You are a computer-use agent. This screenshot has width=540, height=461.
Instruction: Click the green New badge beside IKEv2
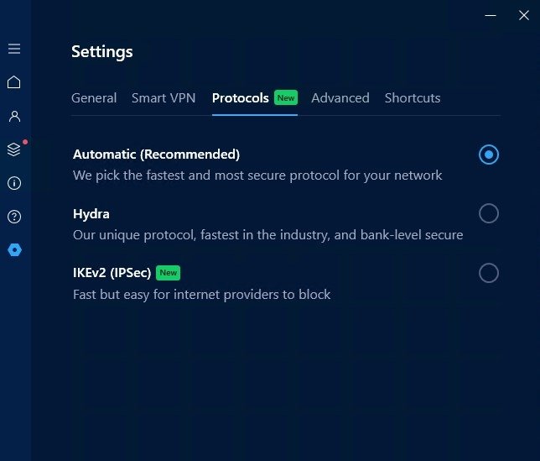point(168,273)
